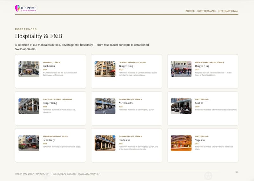Open the Vapiano night-time building photo
Image resolution: width=254 pixels, height=181 pixels.
click(x=181, y=143)
